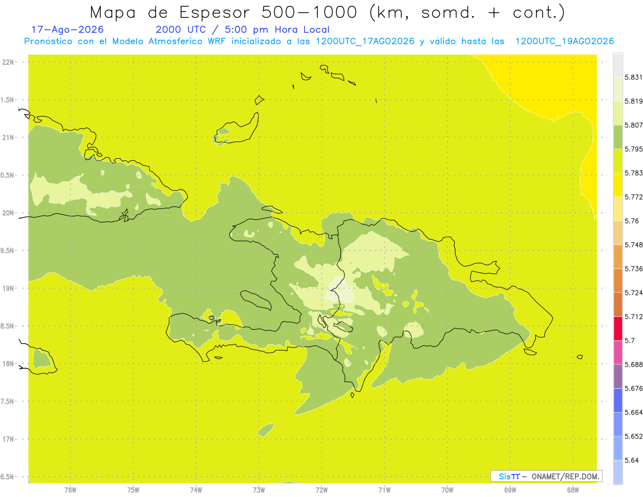This screenshot has width=643, height=497.
Task: Pick the yellow-green swatch between 5.783 and 5.795
Action: point(618,161)
